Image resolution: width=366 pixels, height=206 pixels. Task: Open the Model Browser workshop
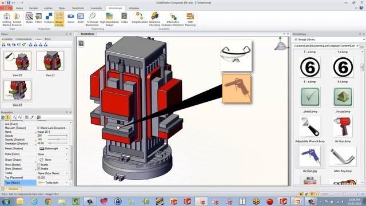pyautogui.click(x=17, y=19)
